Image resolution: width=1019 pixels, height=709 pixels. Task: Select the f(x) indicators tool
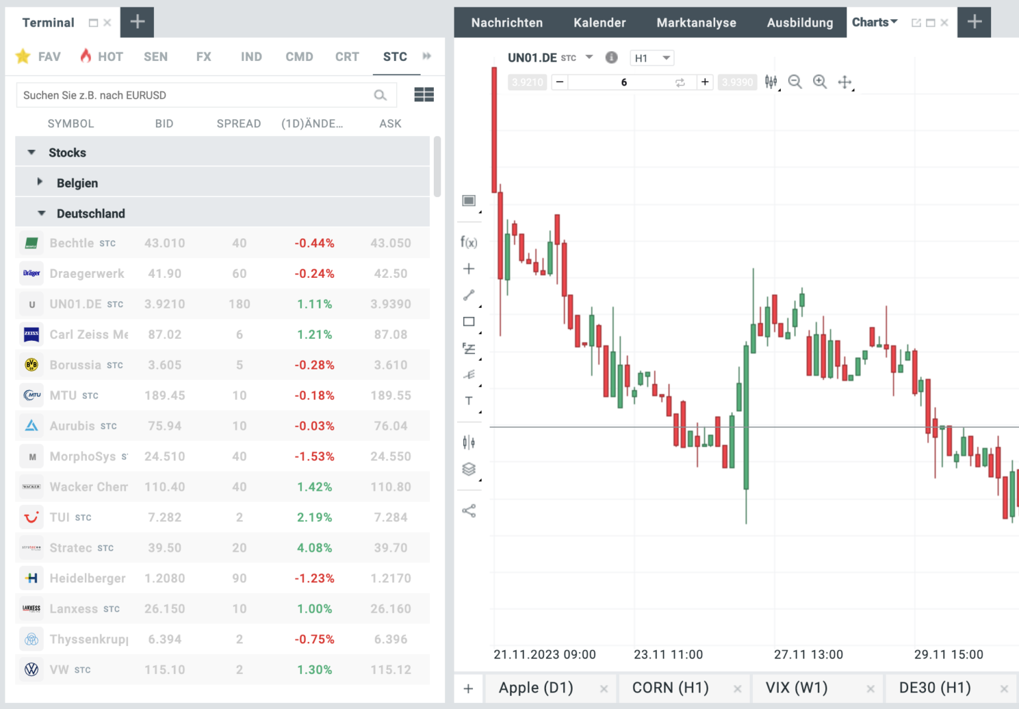(x=469, y=242)
